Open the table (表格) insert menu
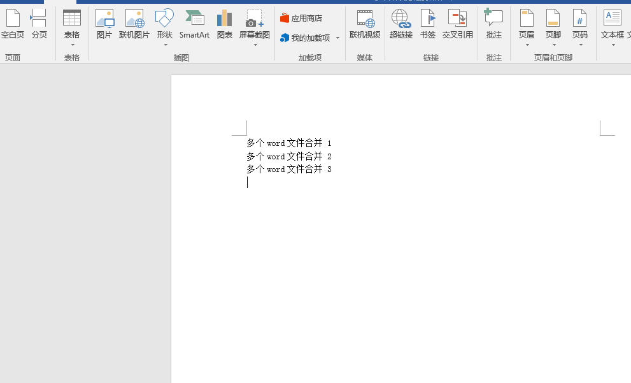This screenshot has height=383, width=631. pos(72,27)
